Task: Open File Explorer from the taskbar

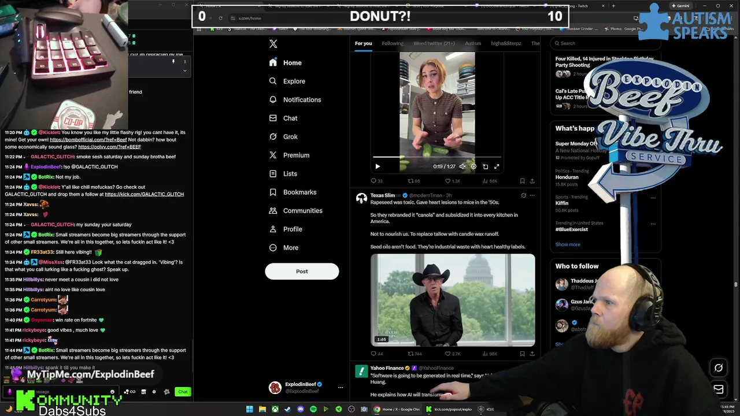Action: pyautogui.click(x=262, y=409)
